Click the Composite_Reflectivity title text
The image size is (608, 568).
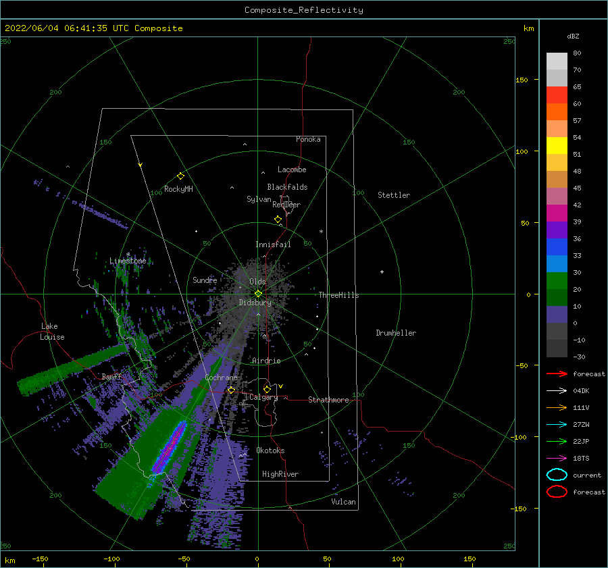pyautogui.click(x=303, y=10)
